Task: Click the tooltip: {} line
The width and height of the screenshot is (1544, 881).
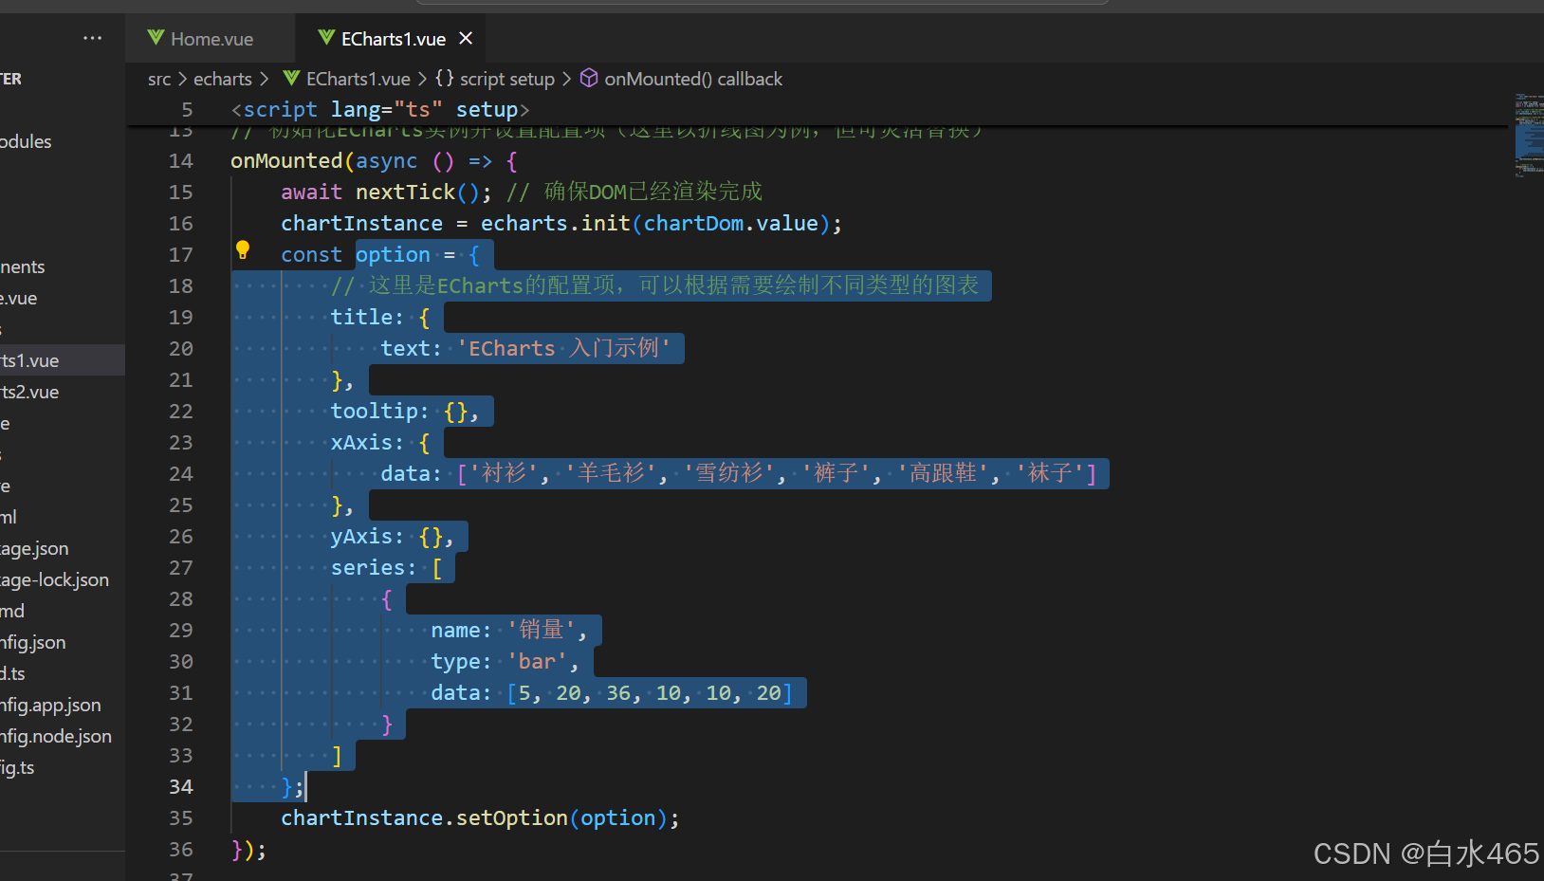Action: click(x=405, y=412)
